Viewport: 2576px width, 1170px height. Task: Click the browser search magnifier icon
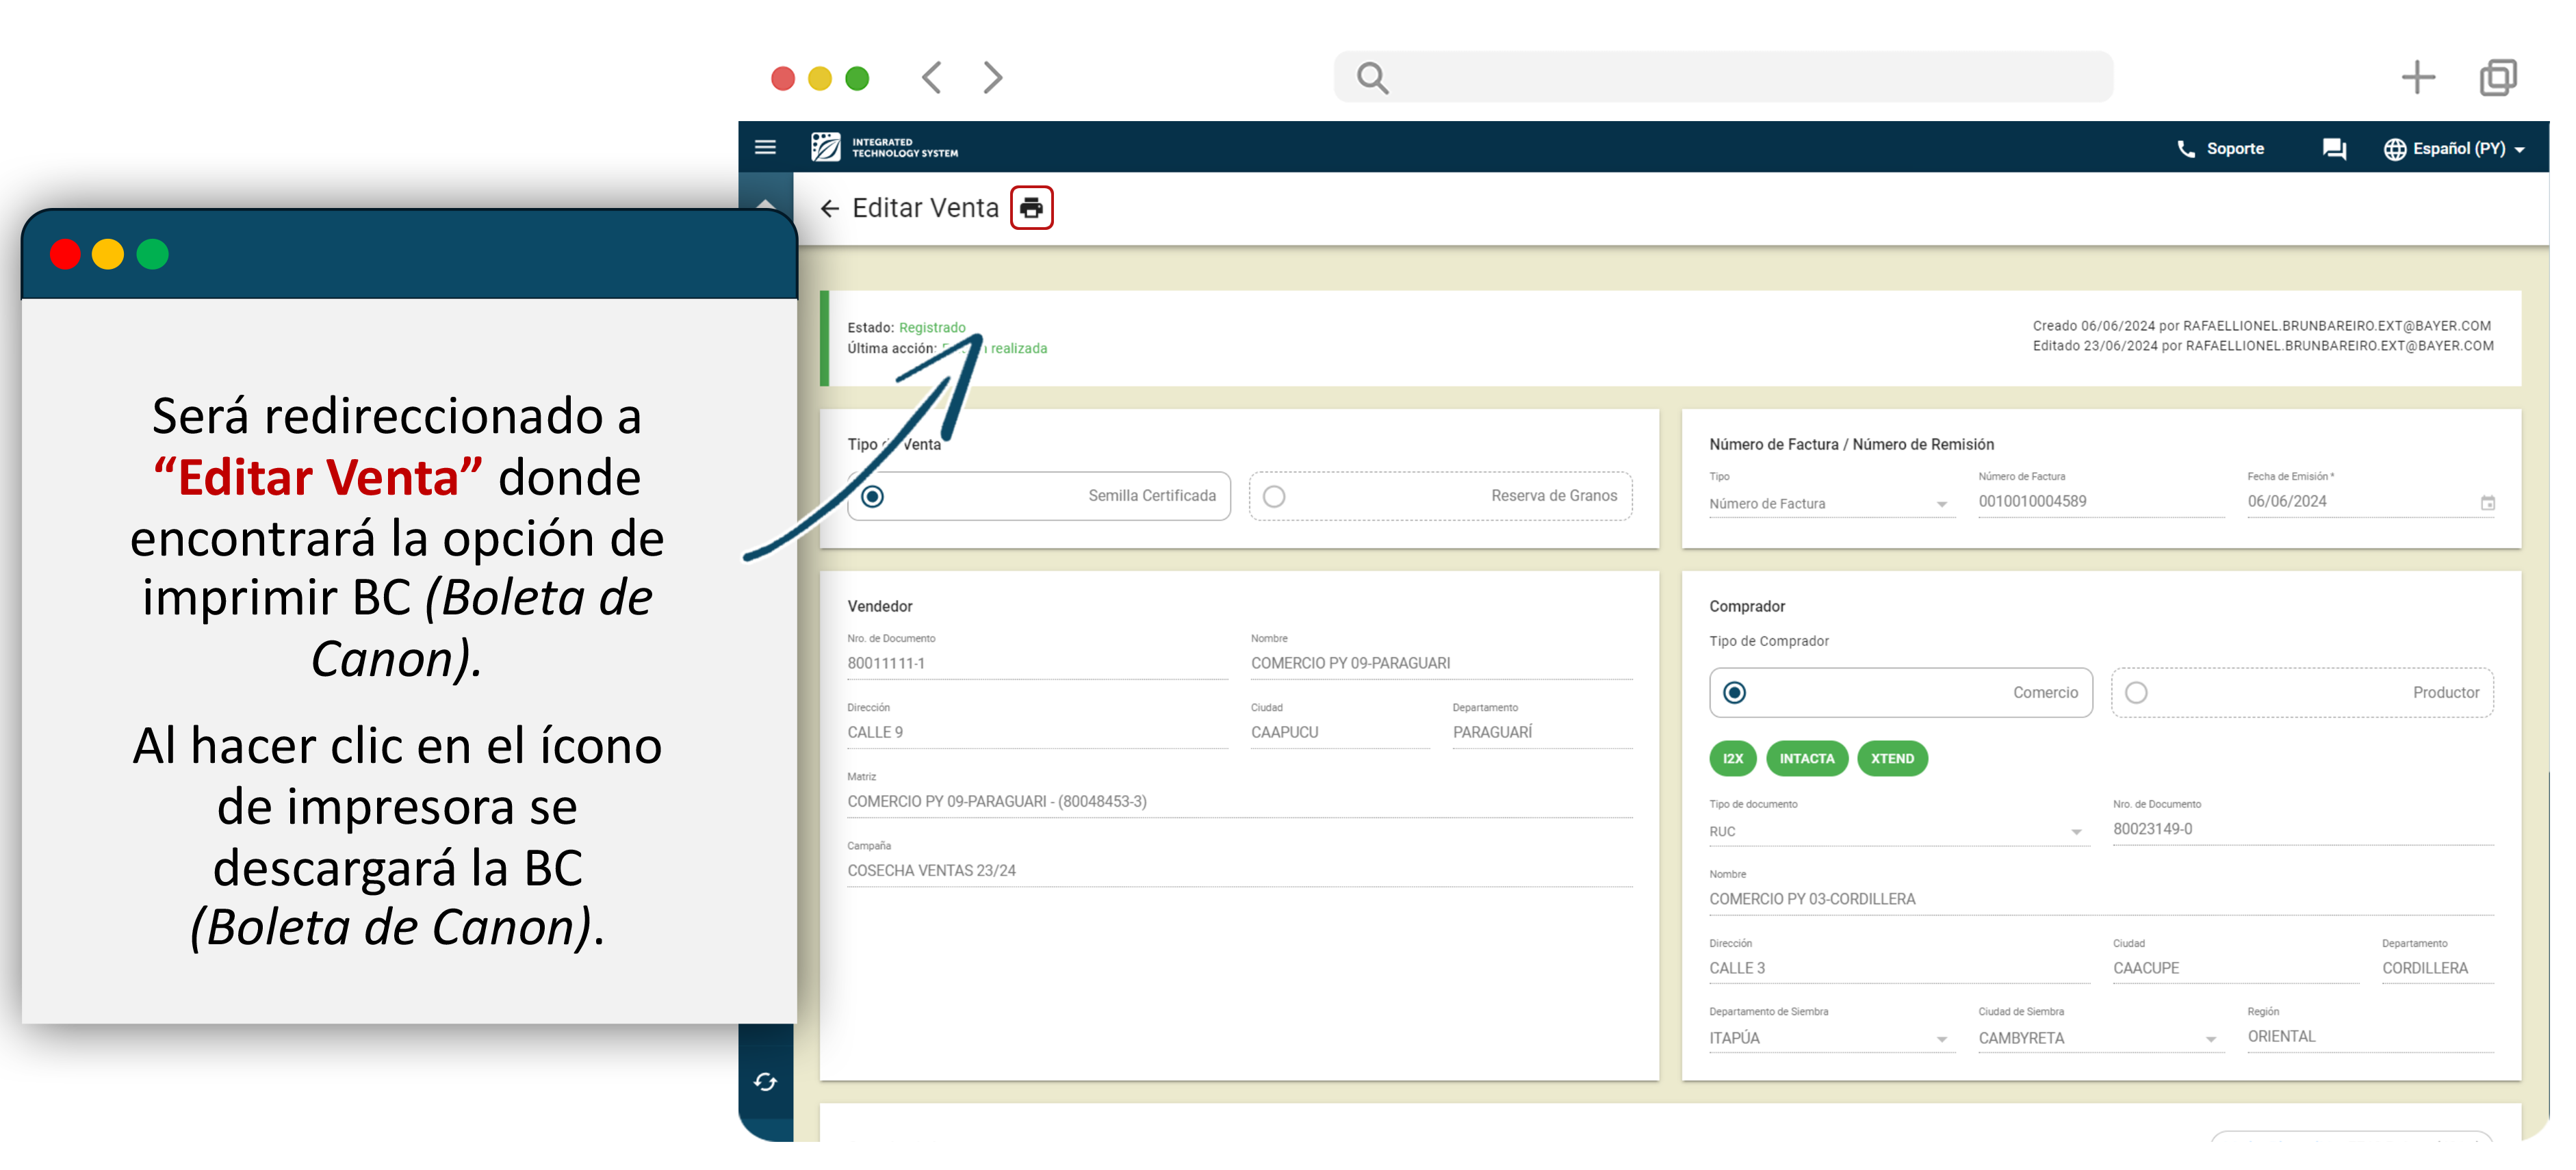click(1372, 78)
